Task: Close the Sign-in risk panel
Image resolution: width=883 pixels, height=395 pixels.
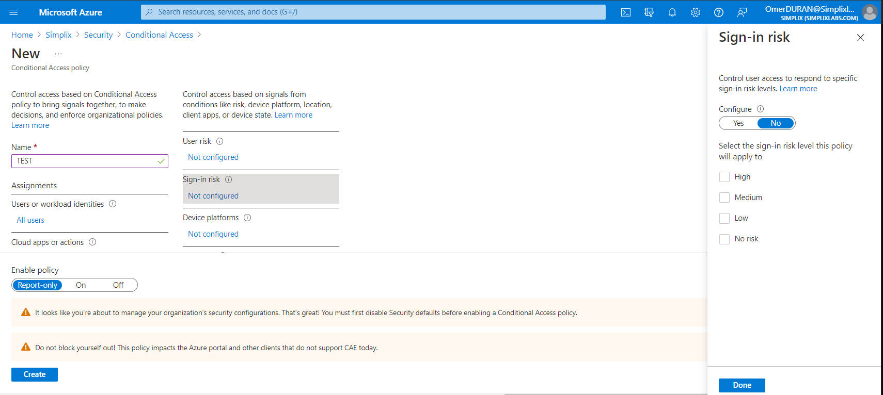Action: point(860,38)
